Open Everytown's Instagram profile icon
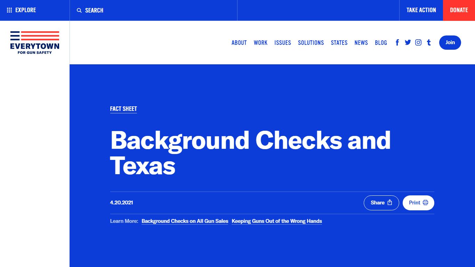Viewport: 475px width, 267px height. click(418, 42)
